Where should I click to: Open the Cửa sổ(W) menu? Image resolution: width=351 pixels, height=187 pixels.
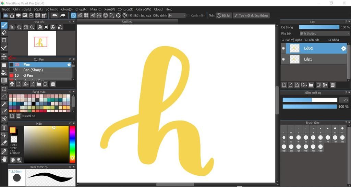coord(144,9)
